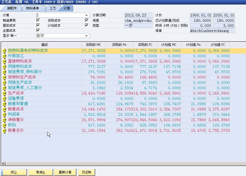Click the icon beside 按物料清单的物料成本 row
The width and height of the screenshot is (246, 176).
(4, 51)
